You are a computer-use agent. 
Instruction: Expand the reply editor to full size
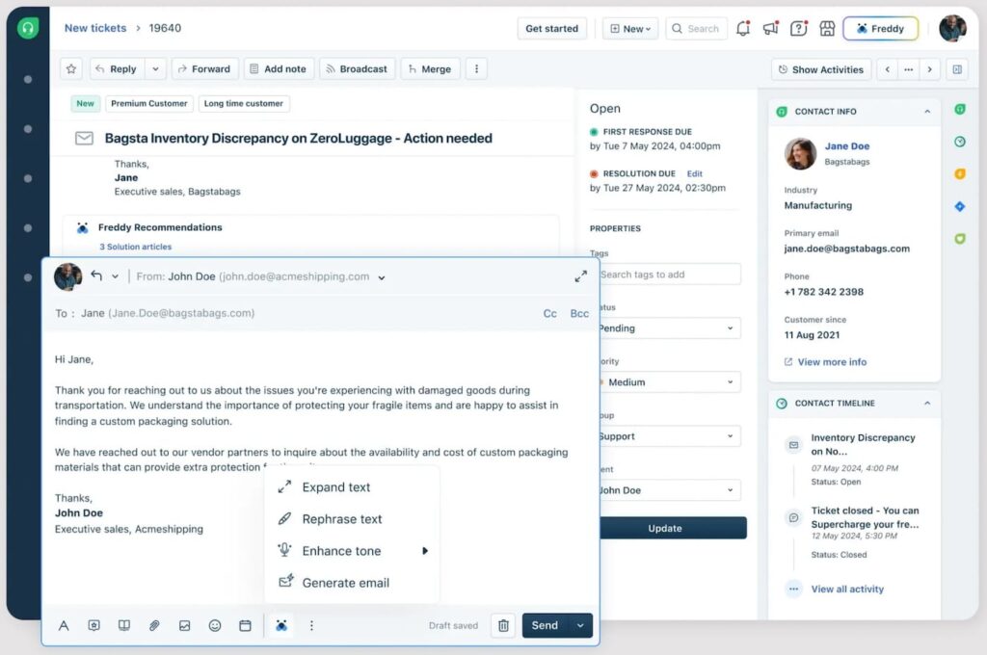point(580,276)
